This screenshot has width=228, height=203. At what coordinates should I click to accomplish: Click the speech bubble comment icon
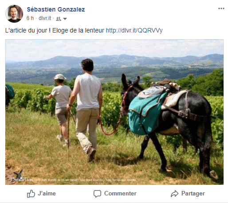[97, 194]
